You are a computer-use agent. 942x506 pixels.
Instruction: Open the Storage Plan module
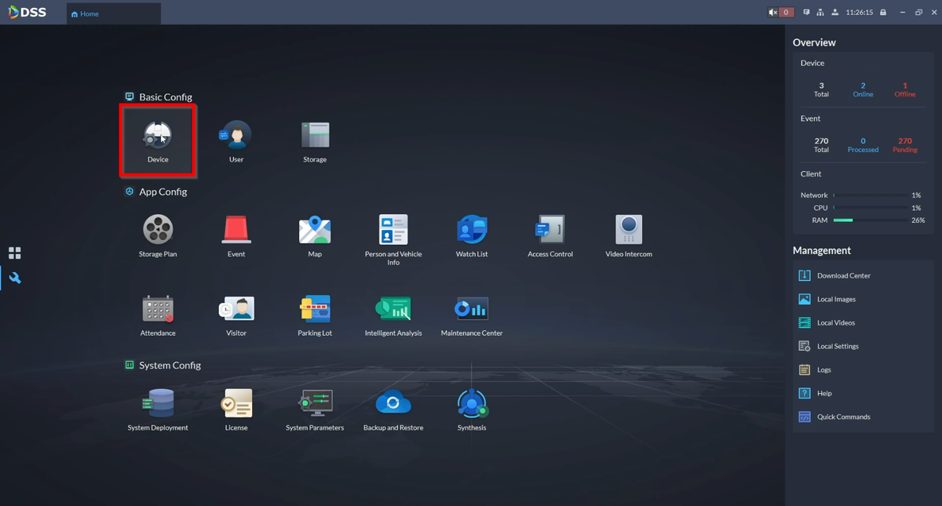click(x=158, y=235)
